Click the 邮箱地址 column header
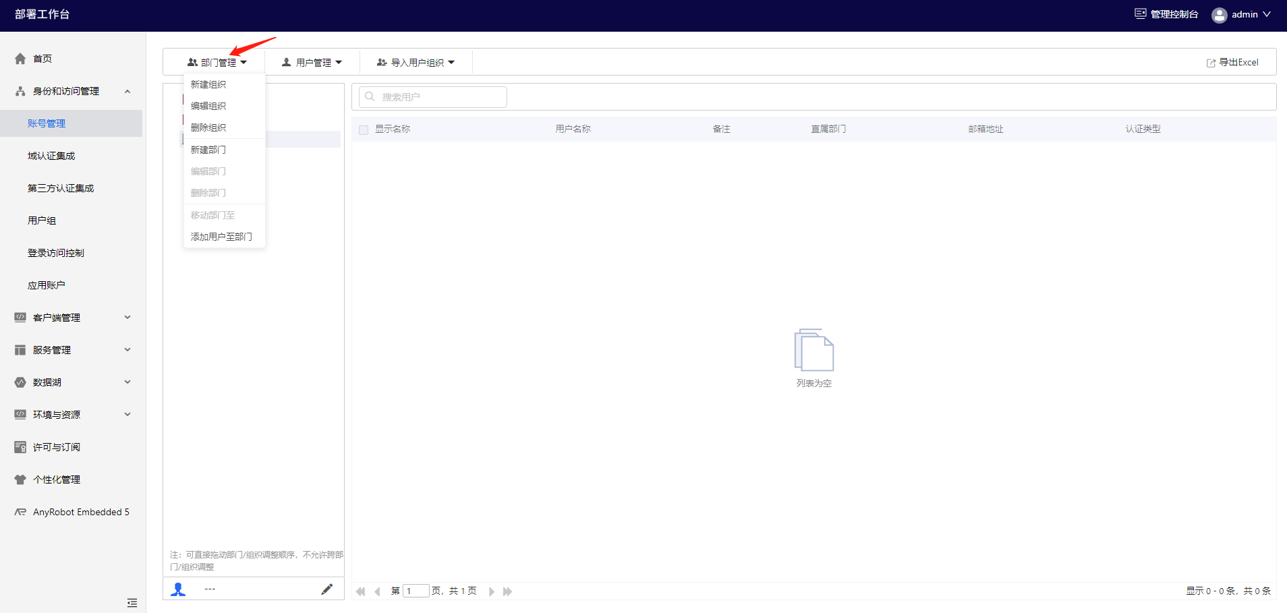1287x613 pixels. (x=986, y=129)
